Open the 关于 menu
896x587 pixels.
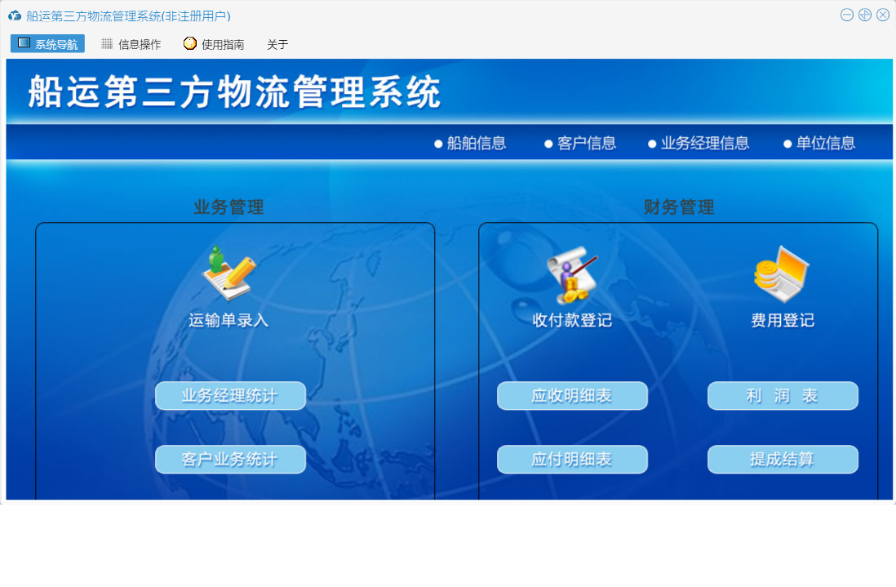[277, 45]
